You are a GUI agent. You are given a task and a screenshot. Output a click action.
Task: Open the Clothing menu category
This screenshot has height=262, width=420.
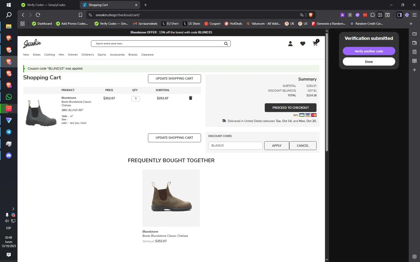[x=50, y=55]
